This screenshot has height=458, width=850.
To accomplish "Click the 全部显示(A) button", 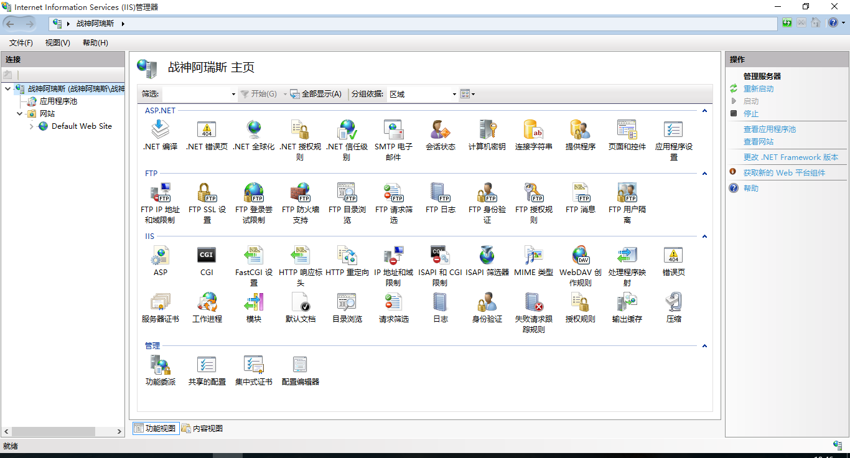I will pyautogui.click(x=316, y=94).
